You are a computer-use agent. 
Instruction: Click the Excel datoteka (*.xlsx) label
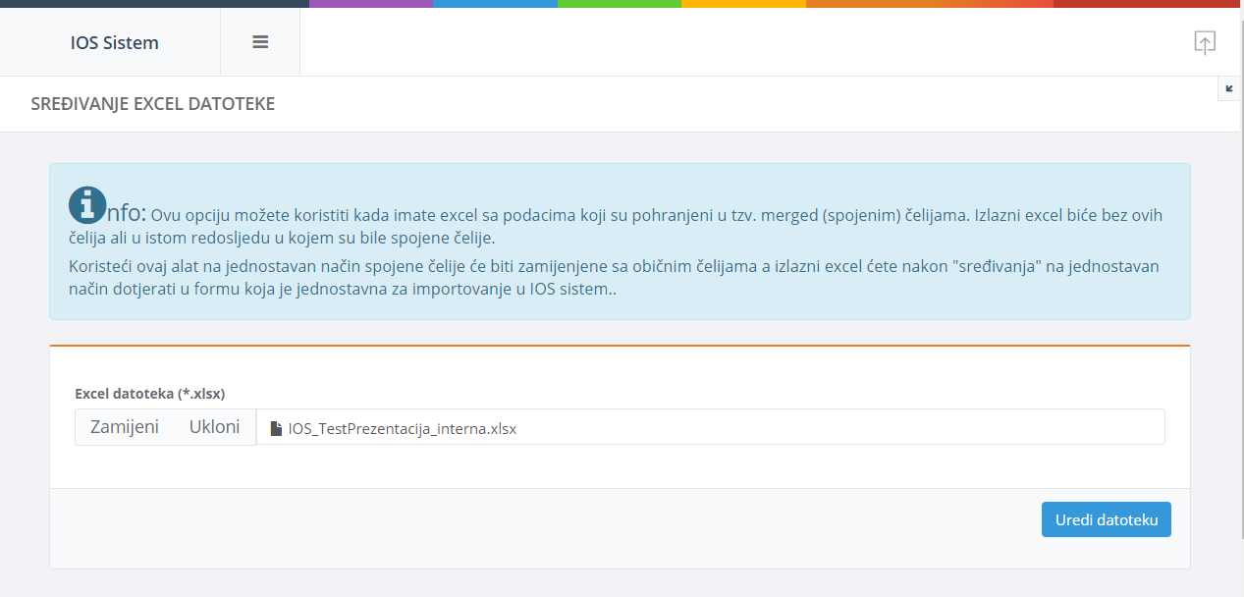click(x=150, y=394)
